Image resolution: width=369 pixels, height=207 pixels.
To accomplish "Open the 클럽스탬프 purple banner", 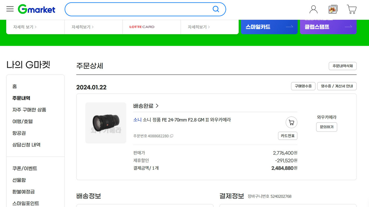I will pos(328,27).
